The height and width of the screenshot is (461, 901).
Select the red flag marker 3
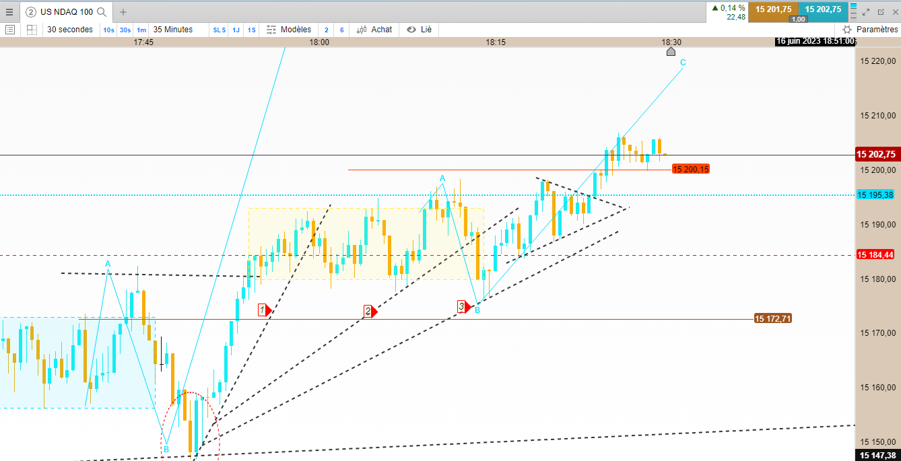click(464, 306)
